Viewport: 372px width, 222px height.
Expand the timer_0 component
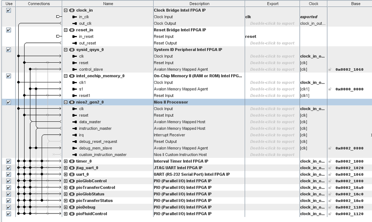coord(66,161)
